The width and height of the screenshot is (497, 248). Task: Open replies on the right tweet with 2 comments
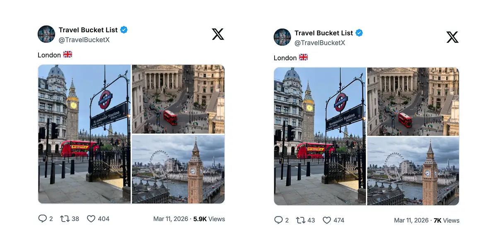(278, 220)
